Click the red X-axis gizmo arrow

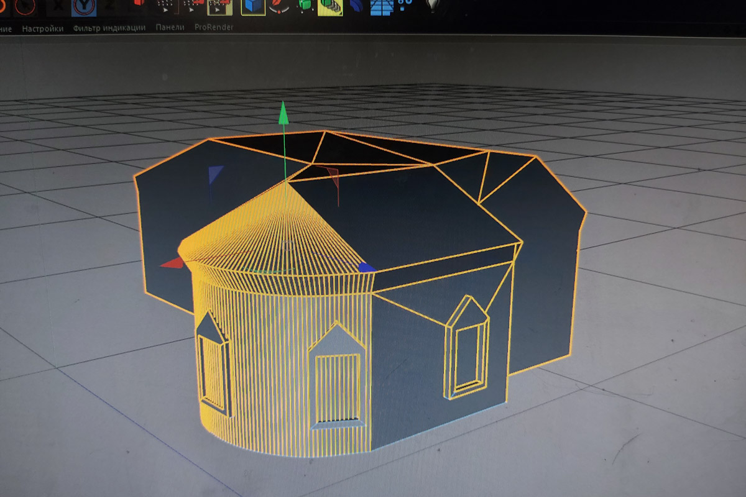click(x=172, y=263)
